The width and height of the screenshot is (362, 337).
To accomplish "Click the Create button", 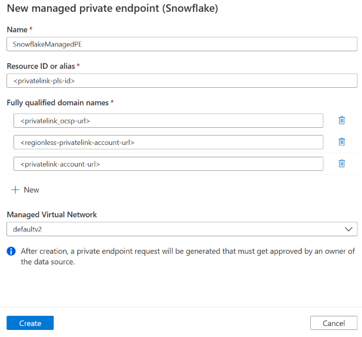I will tap(30, 323).
